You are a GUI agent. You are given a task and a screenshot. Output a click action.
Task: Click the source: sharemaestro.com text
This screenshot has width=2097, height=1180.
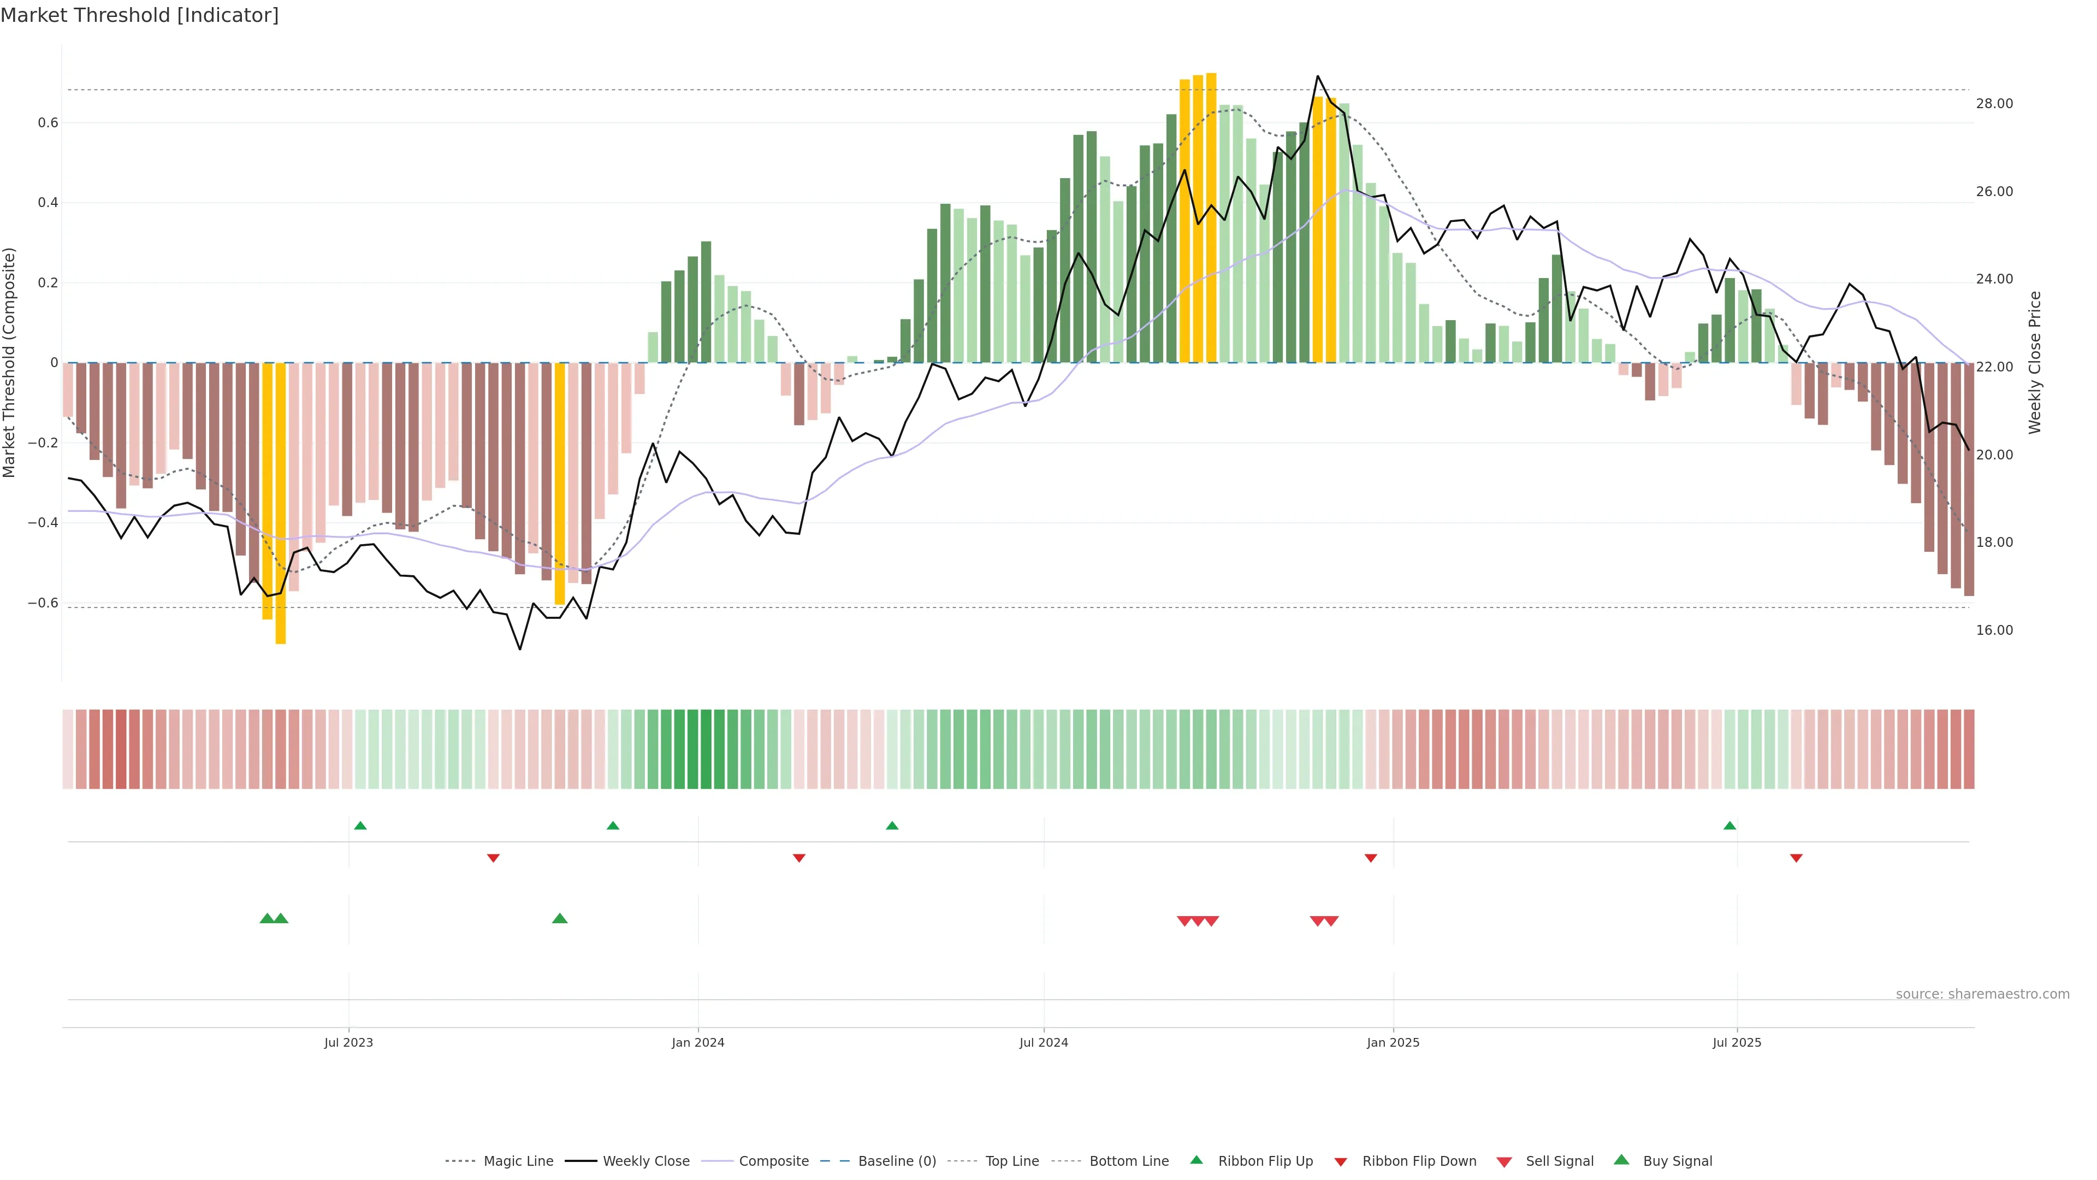(x=1982, y=994)
